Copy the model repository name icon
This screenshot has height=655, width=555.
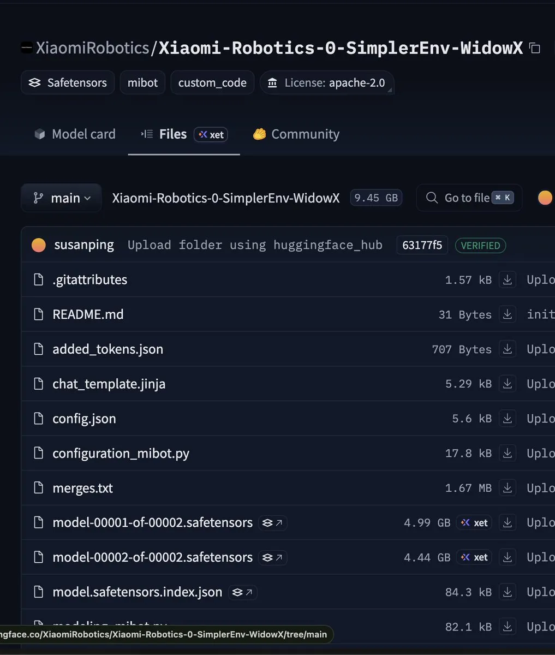click(535, 48)
